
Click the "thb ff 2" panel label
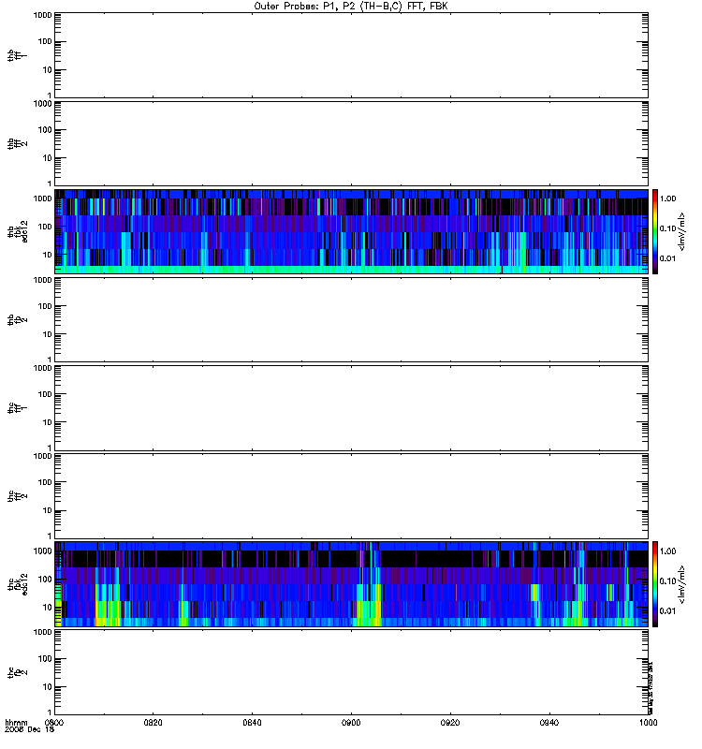click(18, 143)
